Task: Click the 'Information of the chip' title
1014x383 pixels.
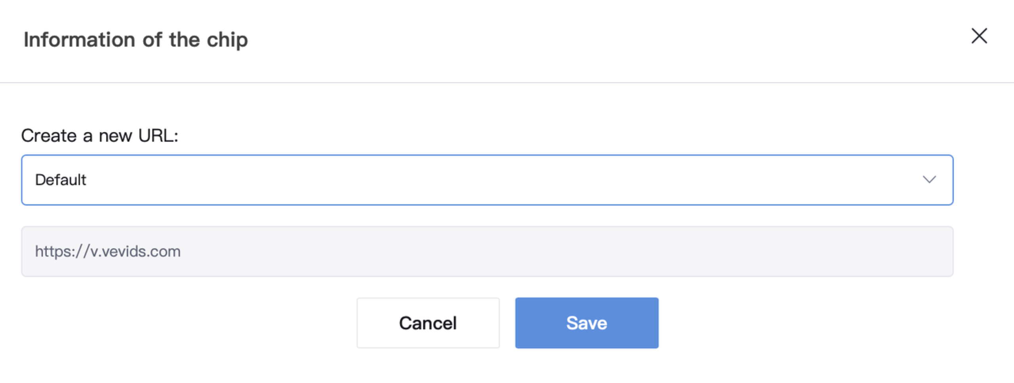Action: tap(136, 40)
